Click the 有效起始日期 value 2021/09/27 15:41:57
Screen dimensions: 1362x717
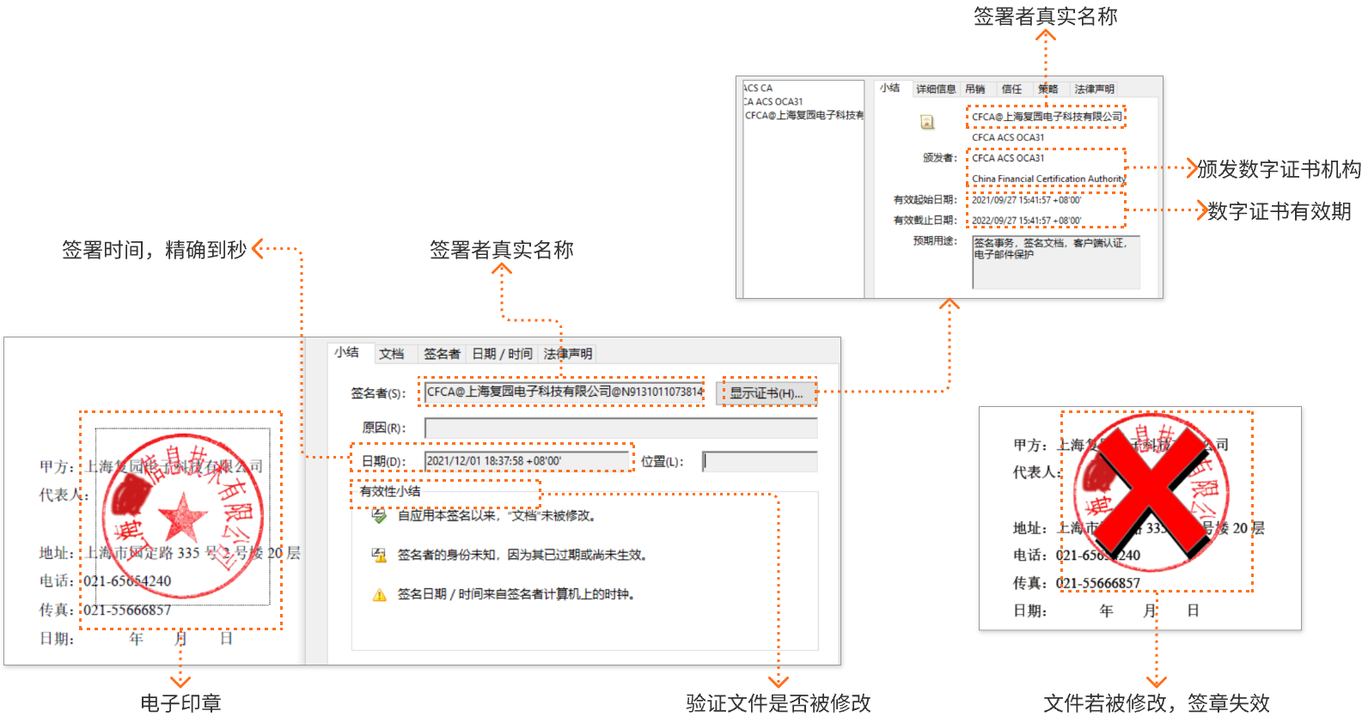pos(1027,200)
